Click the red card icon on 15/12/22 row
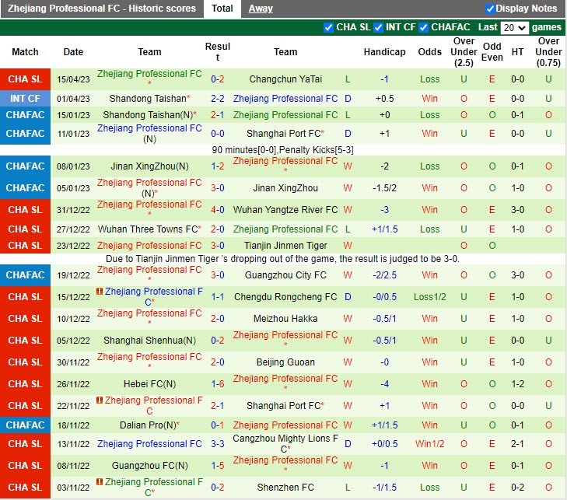Image resolution: width=567 pixels, height=500 pixels. (x=100, y=291)
